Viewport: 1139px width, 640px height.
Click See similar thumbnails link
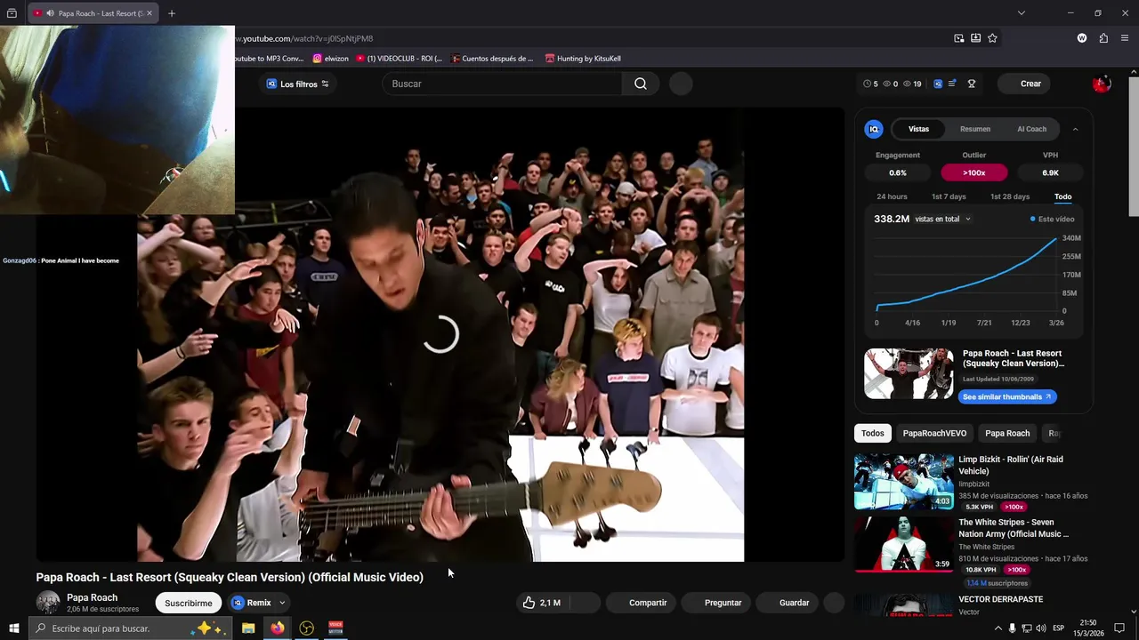pyautogui.click(x=1007, y=396)
